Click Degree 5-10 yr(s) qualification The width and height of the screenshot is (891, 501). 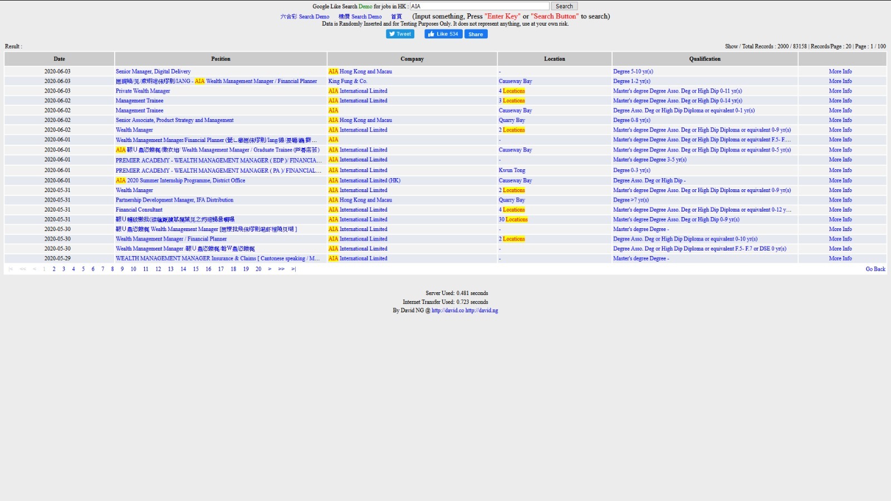click(x=633, y=71)
